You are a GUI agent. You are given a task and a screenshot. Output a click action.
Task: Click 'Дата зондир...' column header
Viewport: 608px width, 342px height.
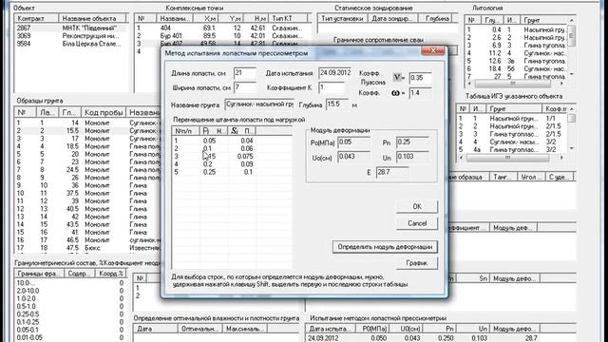tap(392, 18)
